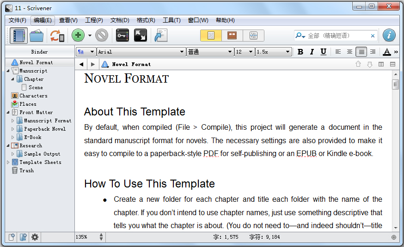The height and width of the screenshot is (247, 404).
Task: Open the 查看(V) menu
Action: pyautogui.click(x=68, y=20)
